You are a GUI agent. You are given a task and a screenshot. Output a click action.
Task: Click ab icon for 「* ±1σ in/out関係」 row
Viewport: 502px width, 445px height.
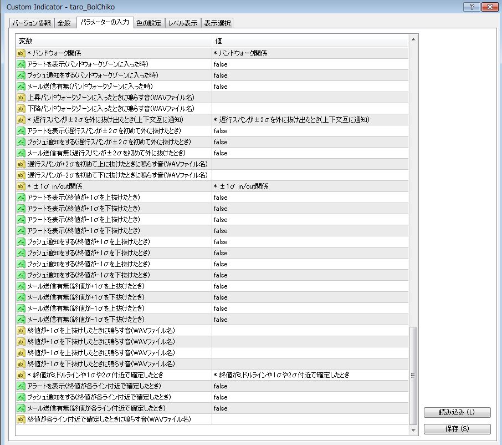point(21,186)
